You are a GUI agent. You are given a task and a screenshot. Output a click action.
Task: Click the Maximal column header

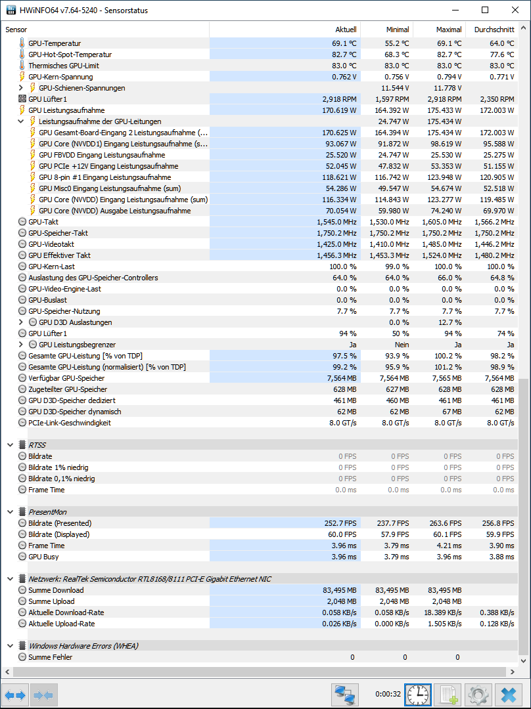pos(439,30)
